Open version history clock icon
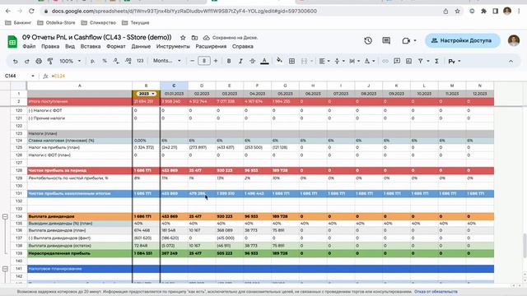The width and height of the screenshot is (527, 296). (x=368, y=40)
